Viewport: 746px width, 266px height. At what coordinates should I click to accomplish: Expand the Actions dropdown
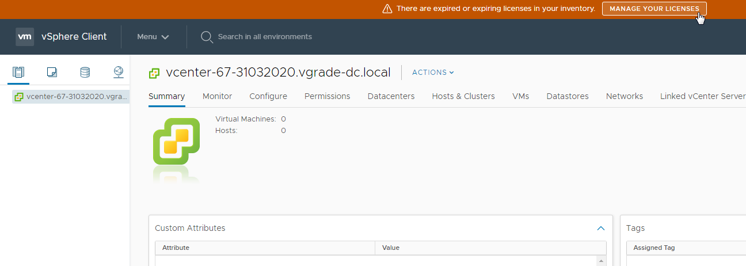tap(433, 73)
